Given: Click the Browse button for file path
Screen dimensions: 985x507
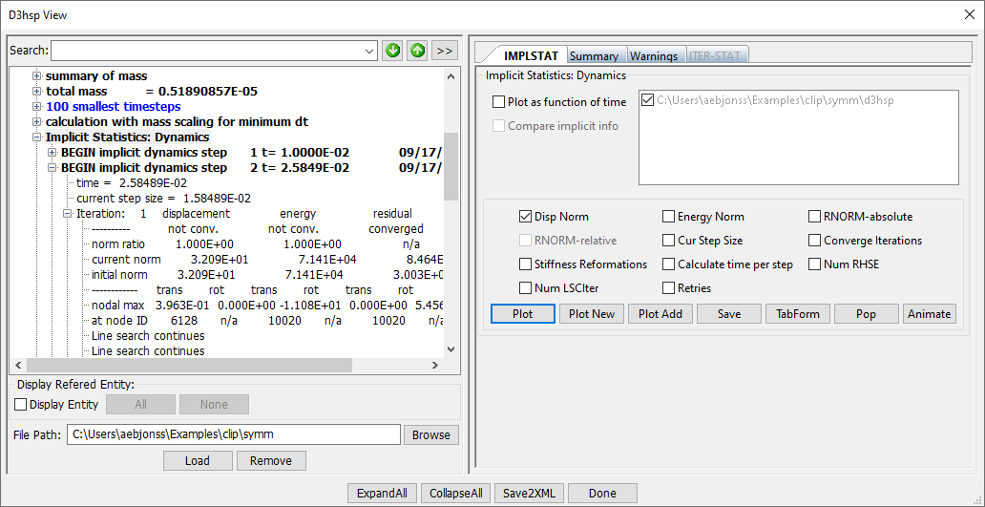Looking at the screenshot, I should pyautogui.click(x=430, y=435).
